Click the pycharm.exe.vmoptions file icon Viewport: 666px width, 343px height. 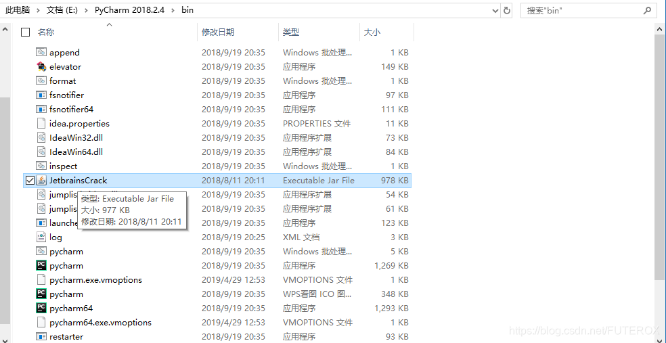click(41, 280)
